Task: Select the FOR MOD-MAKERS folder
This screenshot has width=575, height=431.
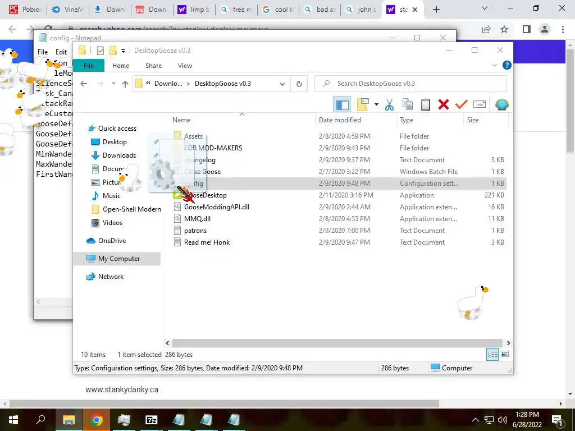Action: (213, 148)
